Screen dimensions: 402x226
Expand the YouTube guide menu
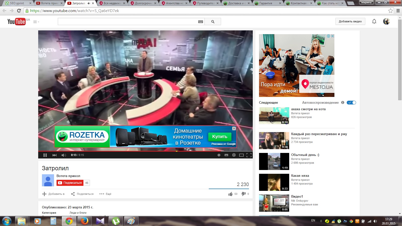(x=36, y=22)
